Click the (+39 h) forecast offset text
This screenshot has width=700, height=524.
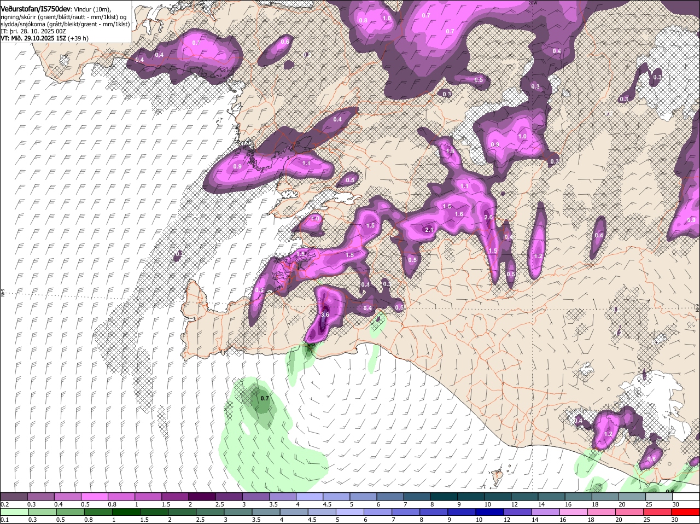78,38
